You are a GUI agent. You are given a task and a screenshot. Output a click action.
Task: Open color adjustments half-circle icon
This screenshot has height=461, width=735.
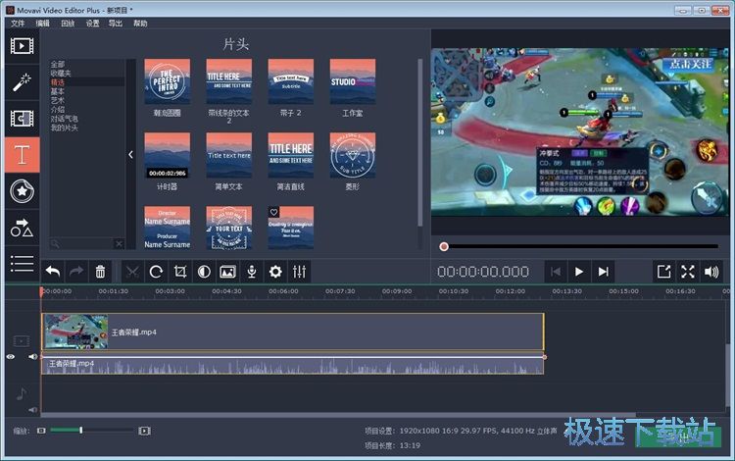tap(204, 272)
